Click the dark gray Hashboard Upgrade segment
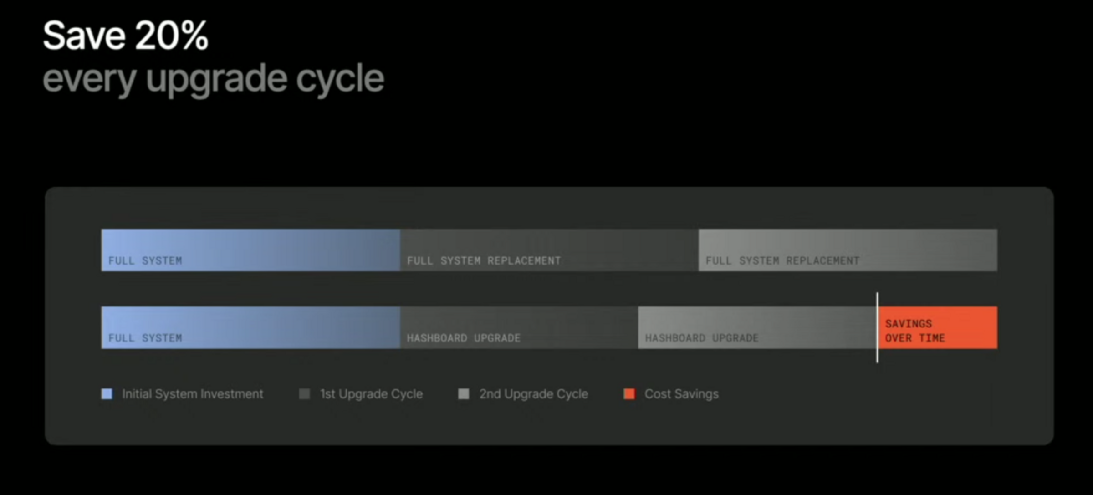Viewport: 1093px width, 495px height. (x=519, y=323)
